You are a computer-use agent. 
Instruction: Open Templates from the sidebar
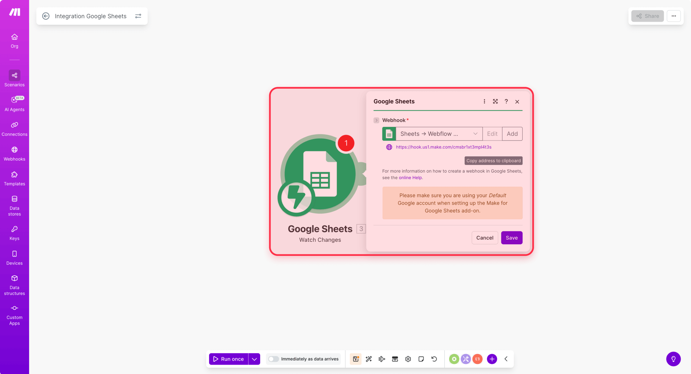point(14,178)
